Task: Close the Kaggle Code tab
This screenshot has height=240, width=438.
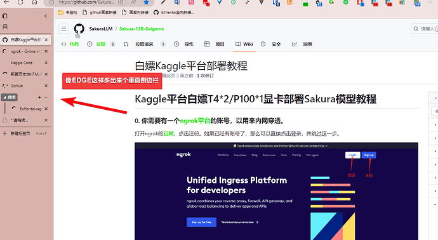Action: (x=46, y=63)
